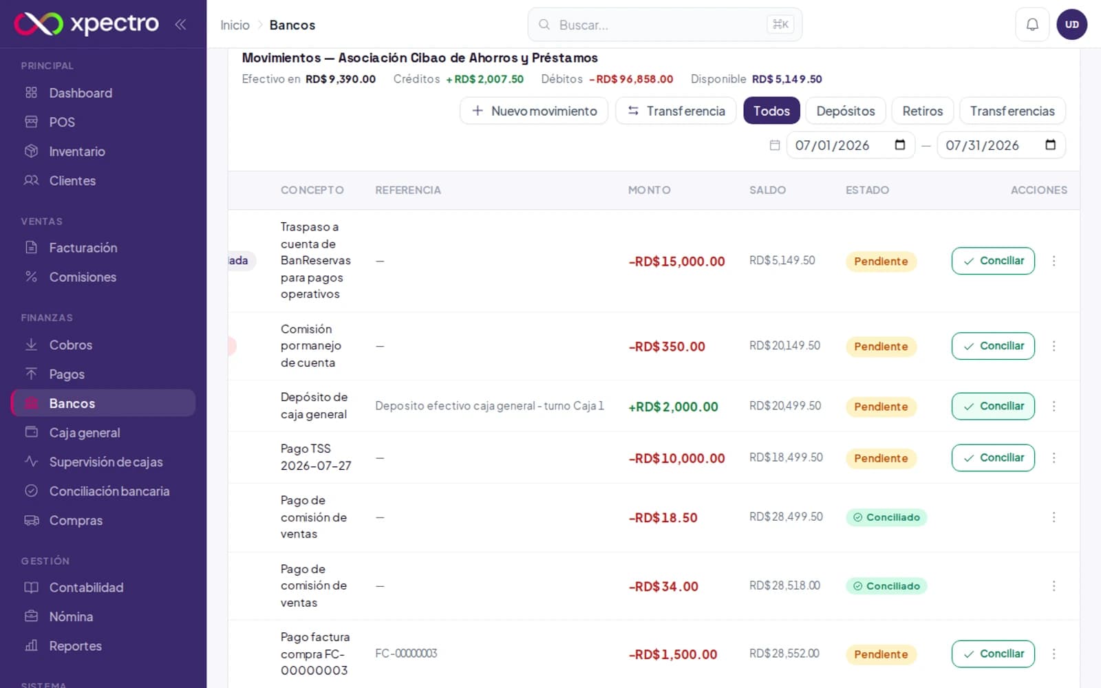Image resolution: width=1101 pixels, height=688 pixels.
Task: Click the Transferencia button
Action: [x=676, y=111]
